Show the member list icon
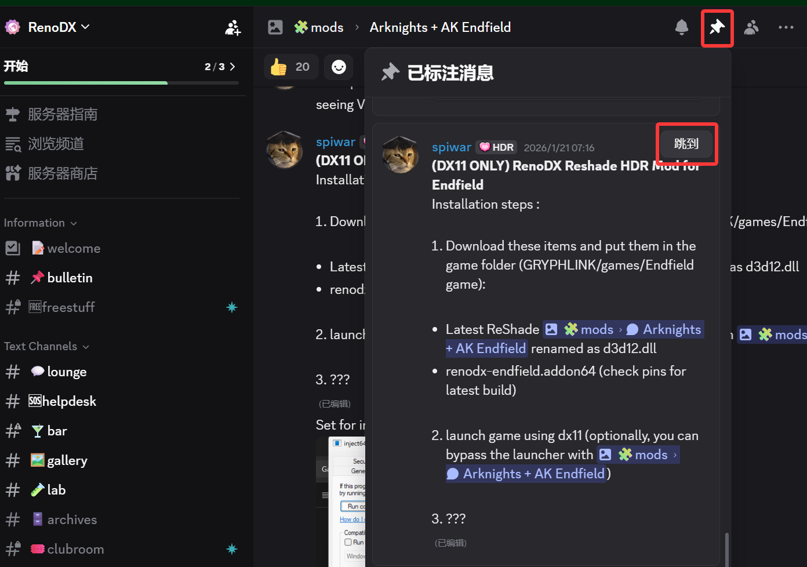Image resolution: width=807 pixels, height=567 pixels. click(751, 27)
